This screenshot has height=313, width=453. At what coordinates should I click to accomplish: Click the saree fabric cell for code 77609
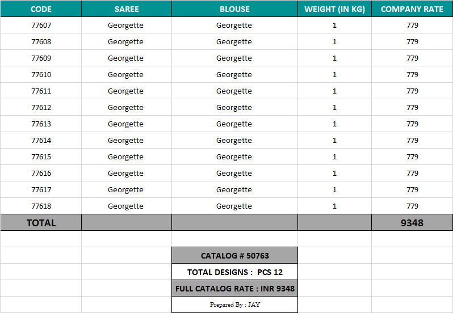(x=125, y=58)
